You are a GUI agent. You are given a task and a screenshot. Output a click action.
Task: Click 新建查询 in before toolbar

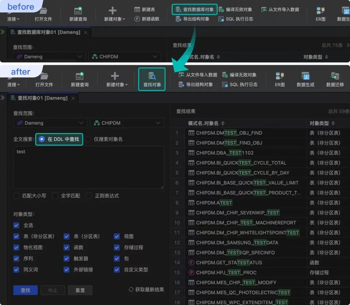(78, 14)
